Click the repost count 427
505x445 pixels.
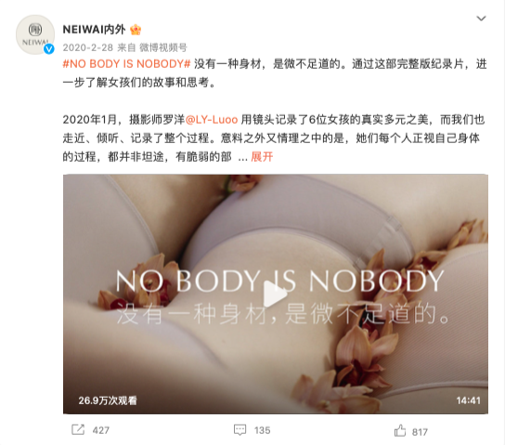click(101, 430)
